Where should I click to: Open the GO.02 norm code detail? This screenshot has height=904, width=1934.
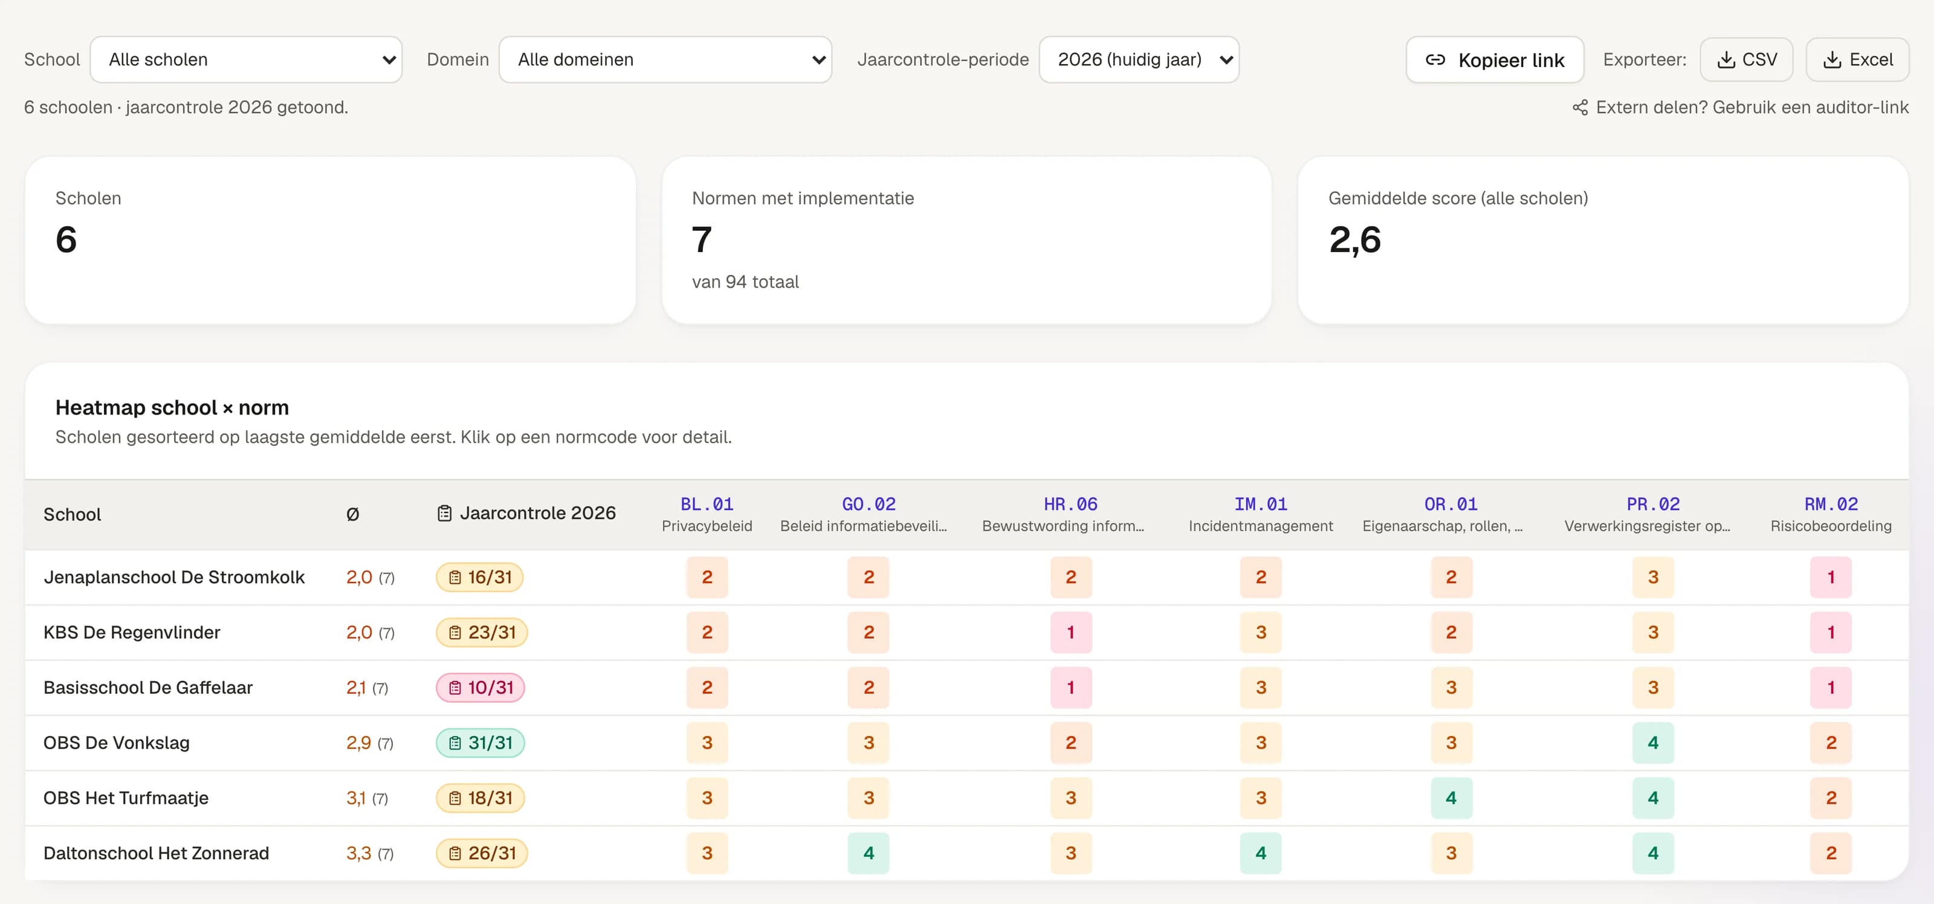[868, 505]
